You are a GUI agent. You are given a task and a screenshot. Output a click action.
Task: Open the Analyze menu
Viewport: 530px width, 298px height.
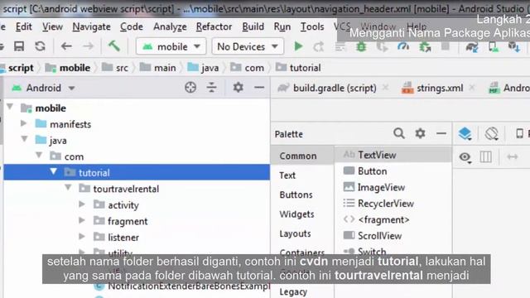tap(170, 26)
